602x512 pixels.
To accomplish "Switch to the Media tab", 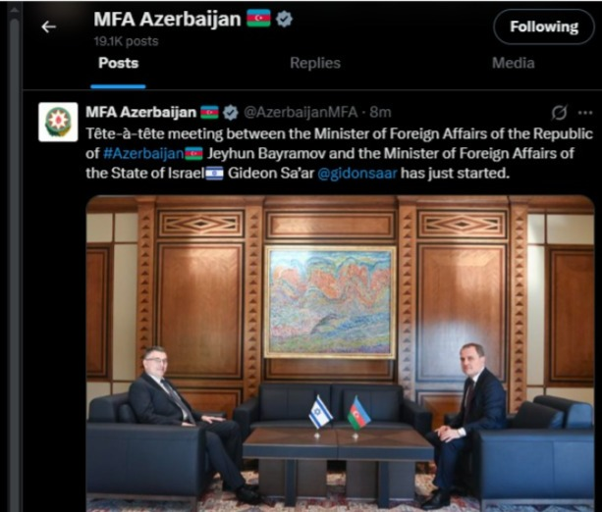I will [514, 64].
